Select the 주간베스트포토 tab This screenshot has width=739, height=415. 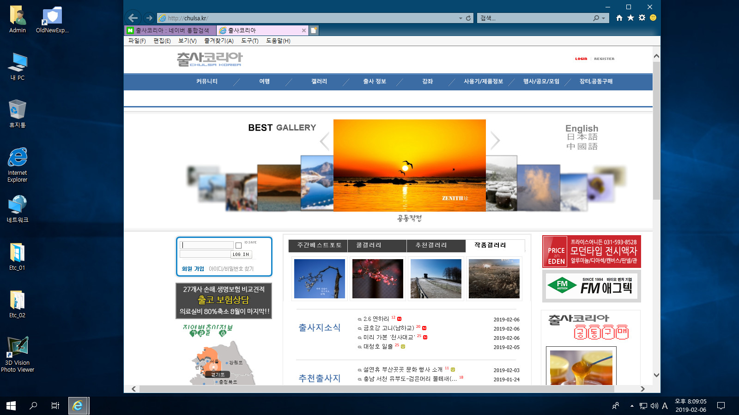[x=318, y=245]
